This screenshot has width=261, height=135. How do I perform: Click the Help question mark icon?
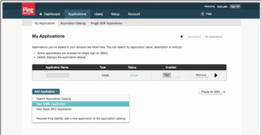(x=202, y=14)
